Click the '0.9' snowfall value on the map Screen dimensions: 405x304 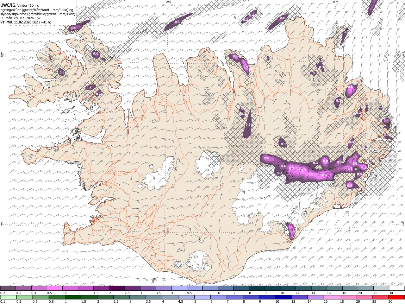click(x=246, y=67)
